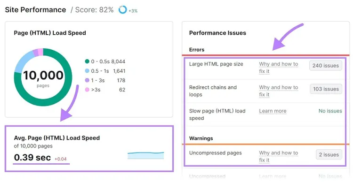
Task: Click the 0.39 sec average load value
Action: click(x=32, y=157)
